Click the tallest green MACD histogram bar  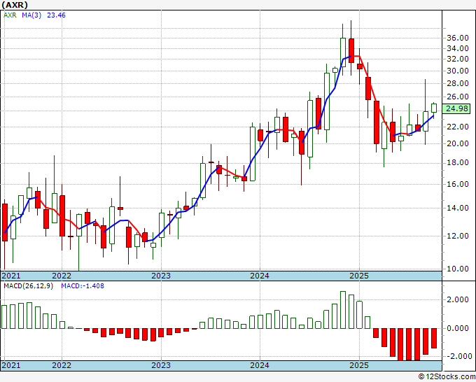click(x=343, y=310)
